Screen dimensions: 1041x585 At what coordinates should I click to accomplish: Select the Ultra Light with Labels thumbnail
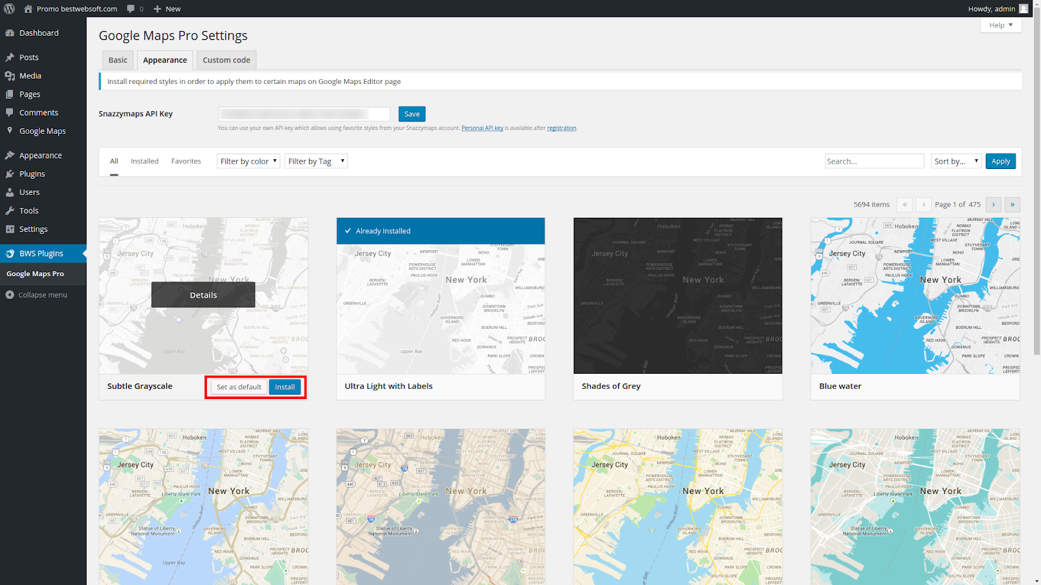(440, 296)
